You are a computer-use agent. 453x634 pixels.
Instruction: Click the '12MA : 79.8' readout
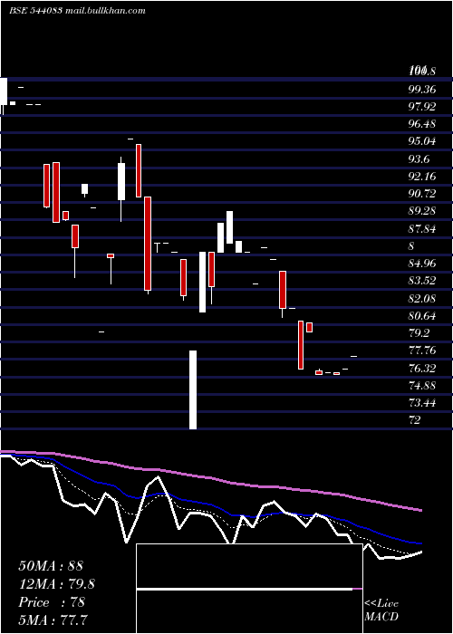tap(57, 584)
